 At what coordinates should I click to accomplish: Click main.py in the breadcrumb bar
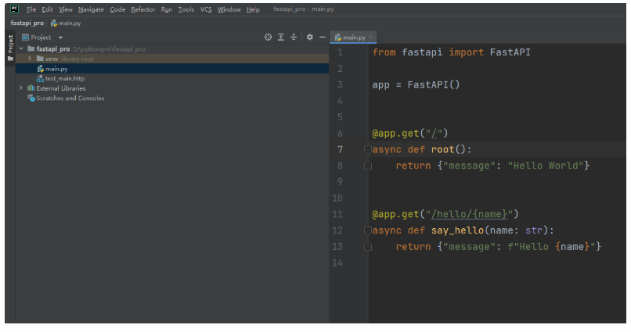click(x=66, y=23)
